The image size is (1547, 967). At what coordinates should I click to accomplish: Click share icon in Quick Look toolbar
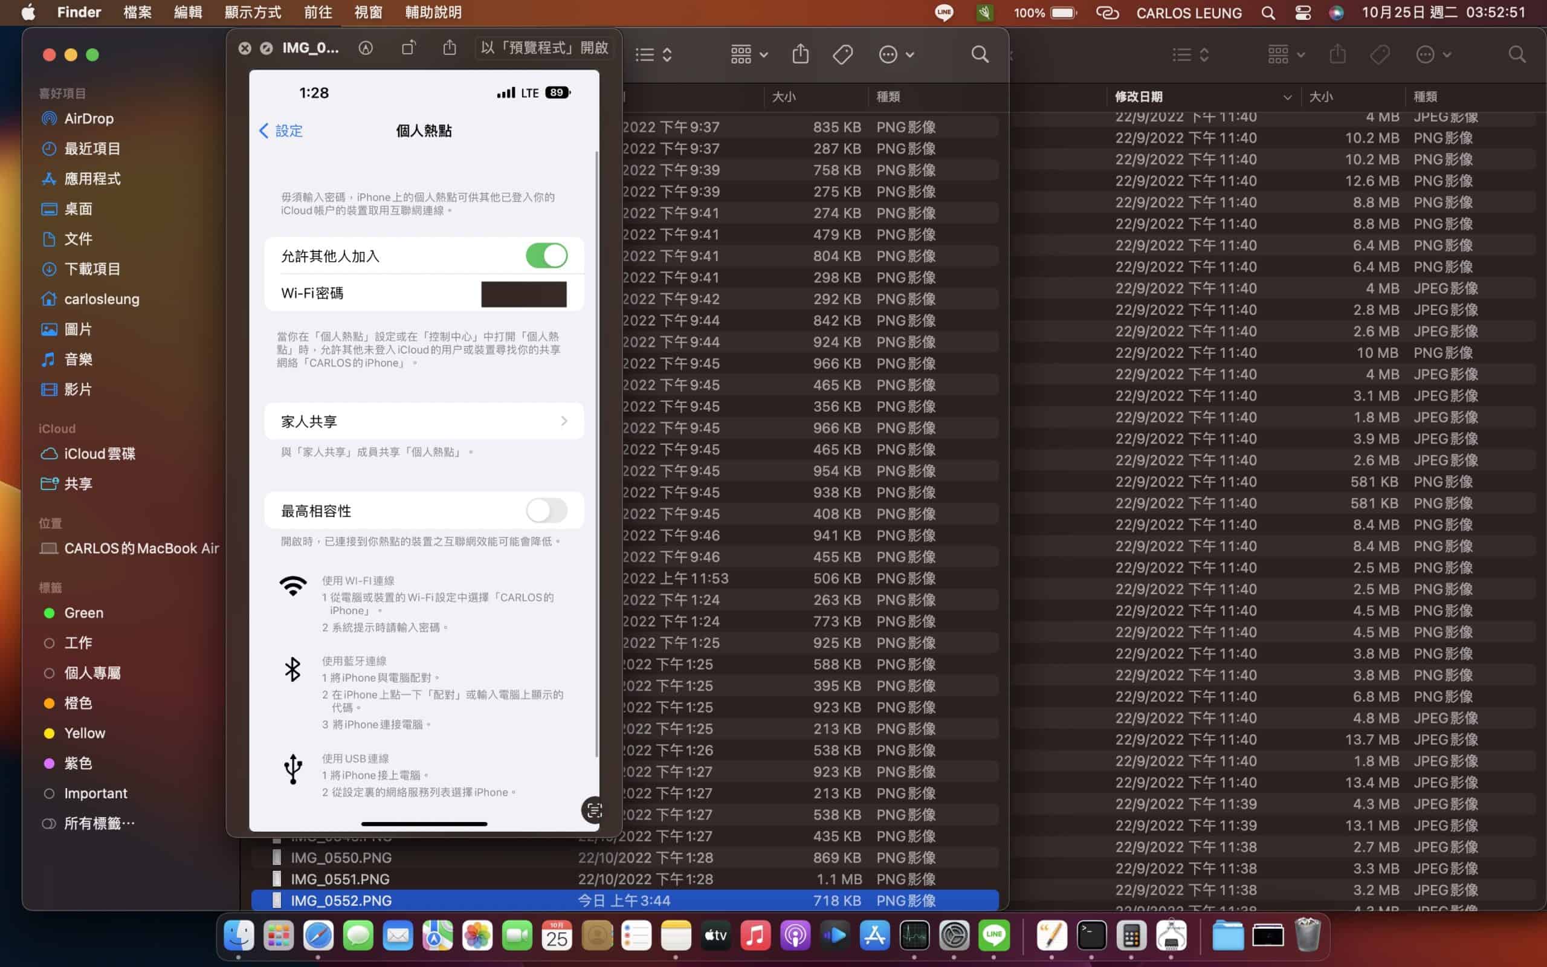click(450, 48)
